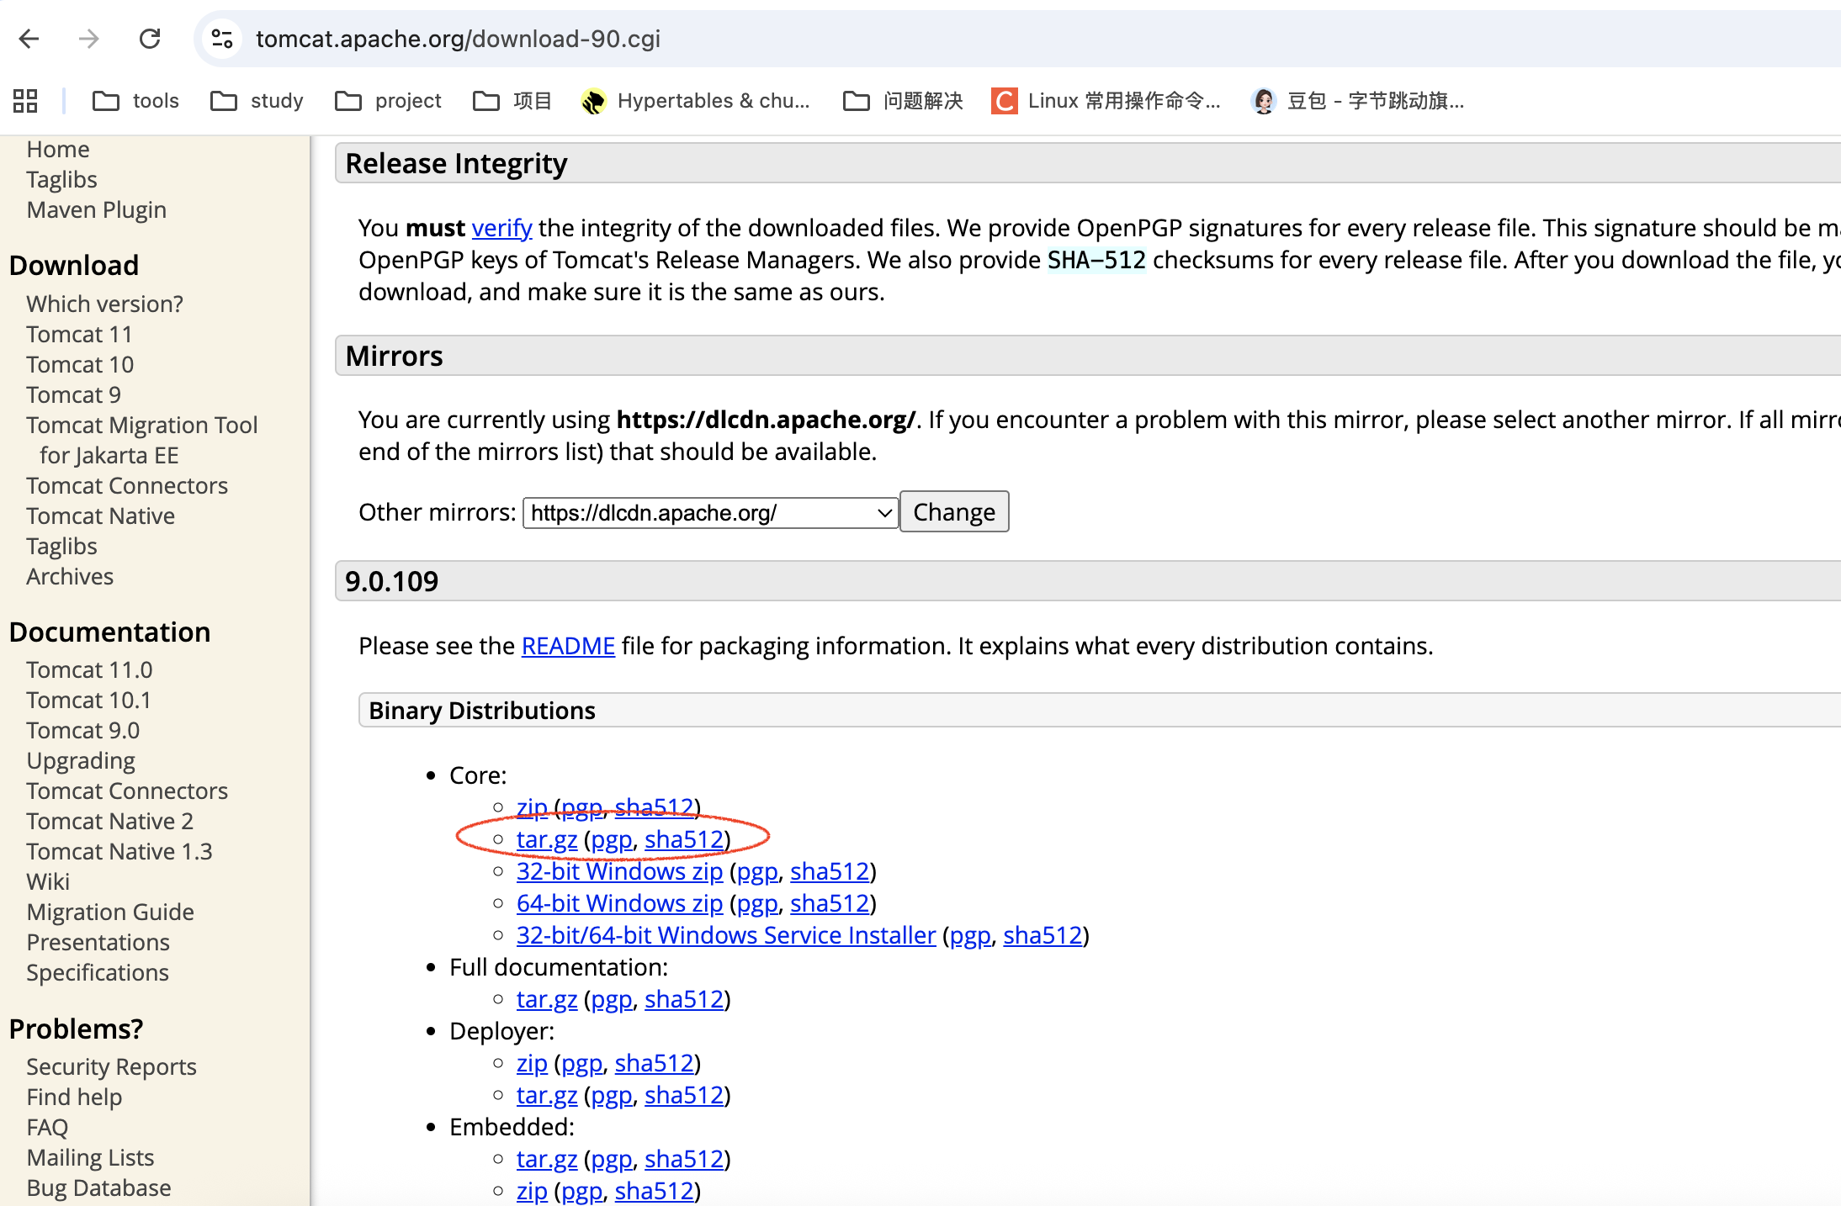Open the Hypertables & chu... bookmark
The width and height of the screenshot is (1841, 1206).
coord(695,101)
